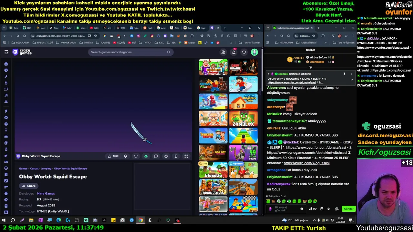The width and height of the screenshot is (413, 232).
Task: Open File Explorer from the taskbar
Action: (31, 220)
